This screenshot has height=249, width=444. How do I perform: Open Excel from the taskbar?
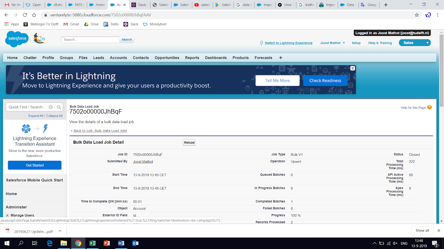(x=92, y=243)
